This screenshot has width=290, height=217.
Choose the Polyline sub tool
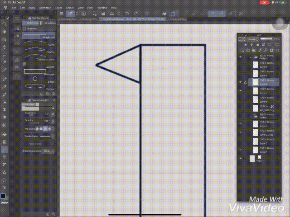[x=39, y=50]
